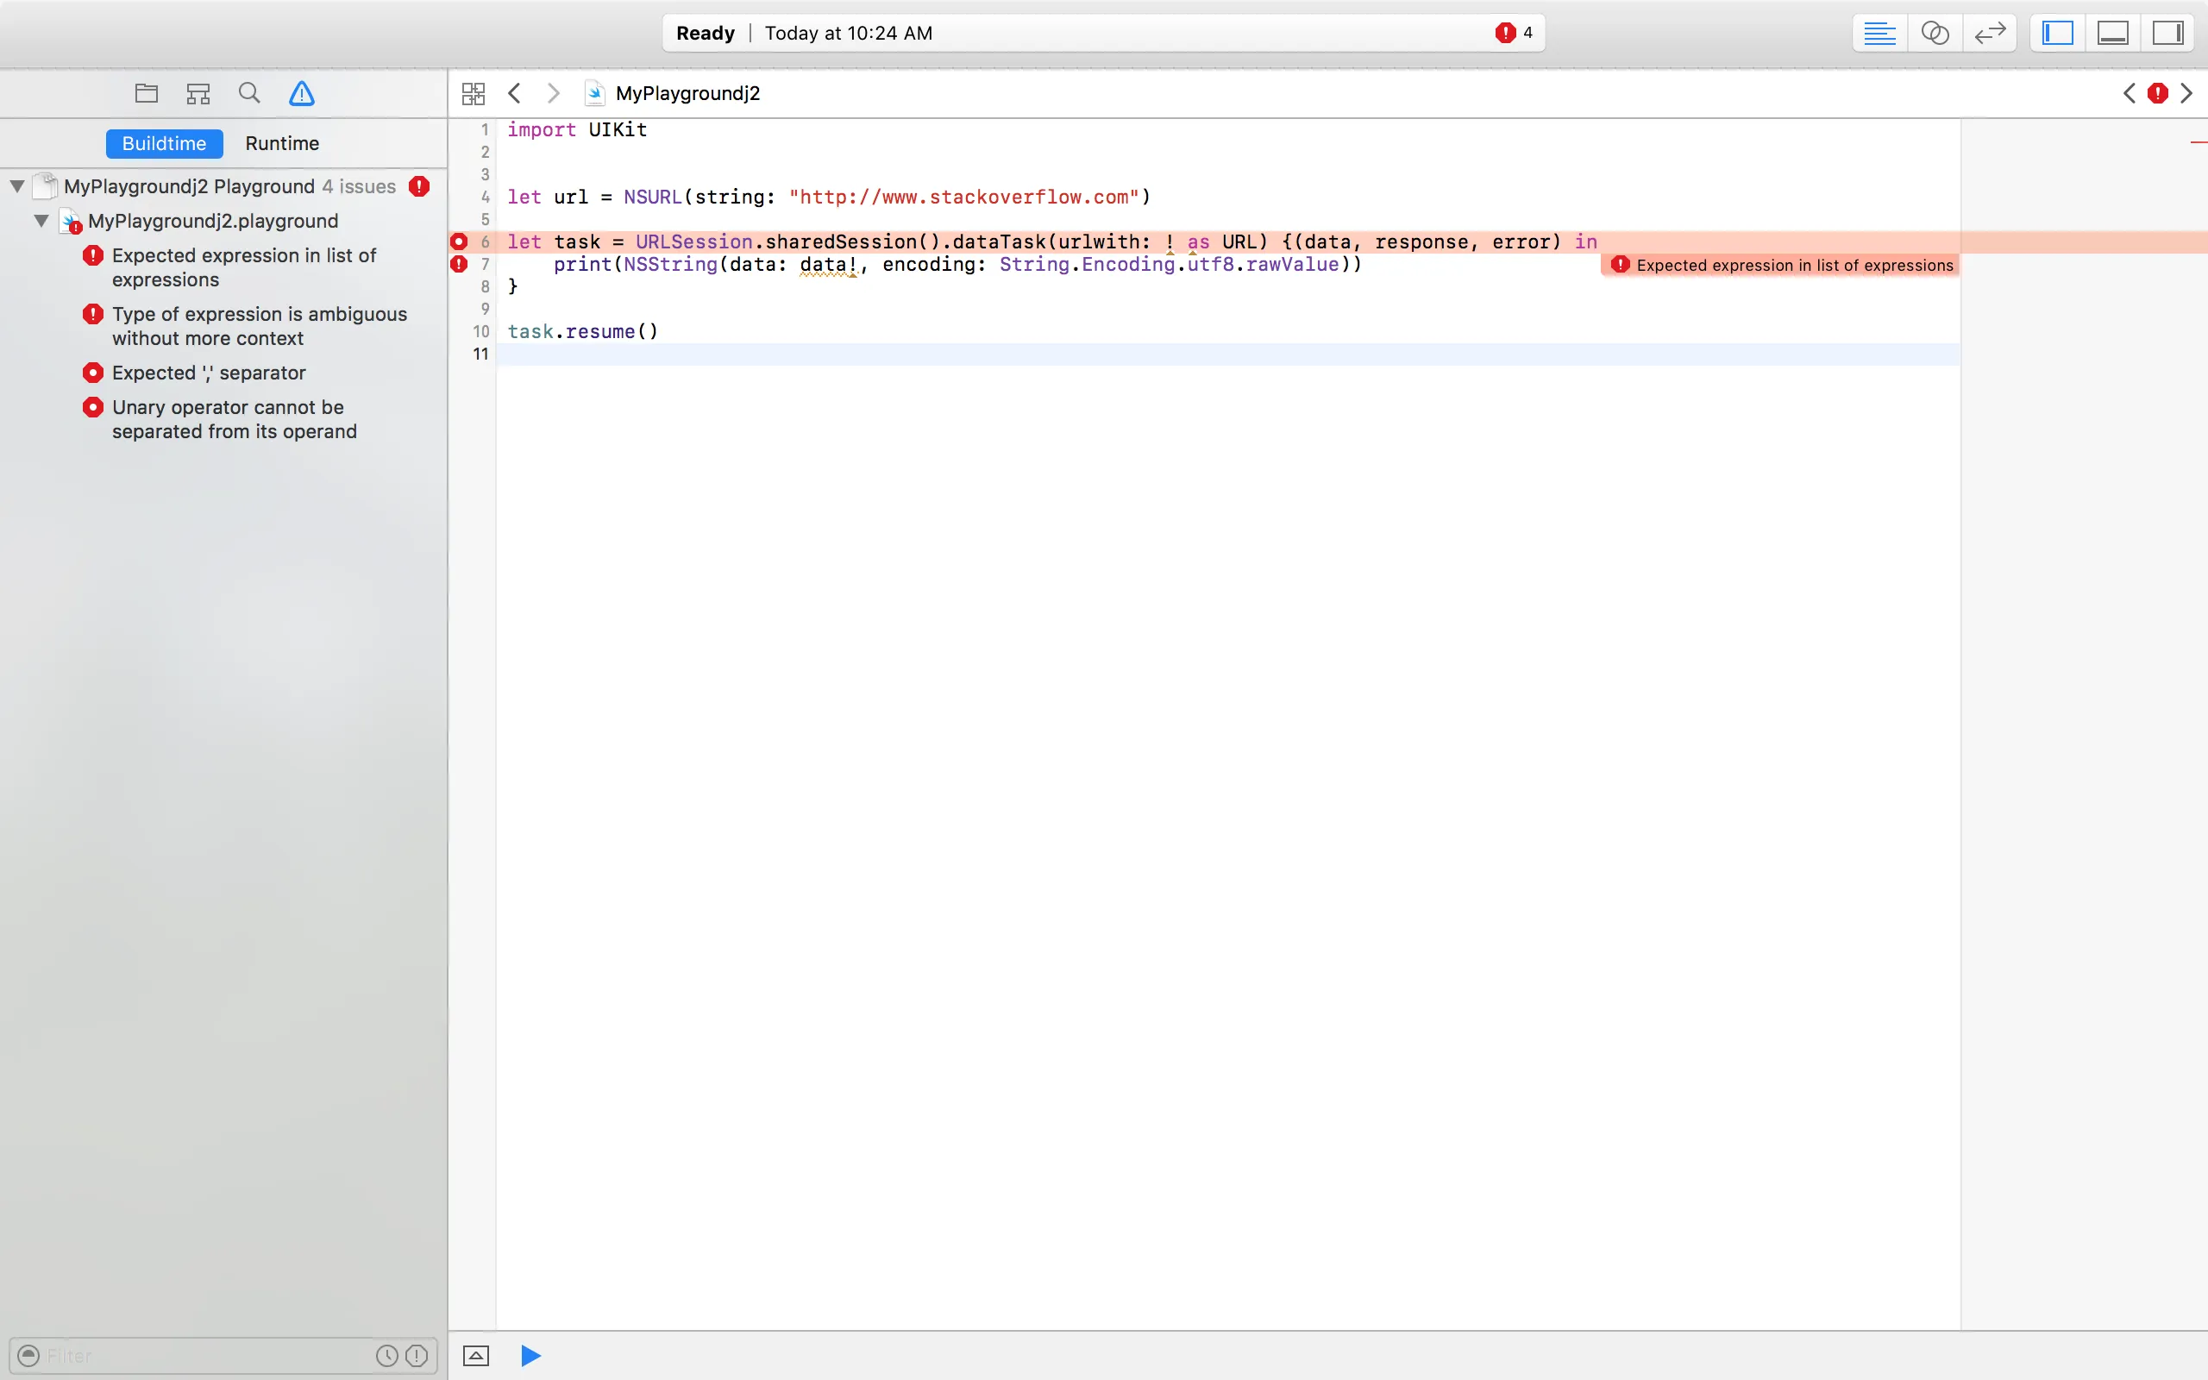Show the assistant editor
2208x1380 pixels.
[x=1935, y=34]
